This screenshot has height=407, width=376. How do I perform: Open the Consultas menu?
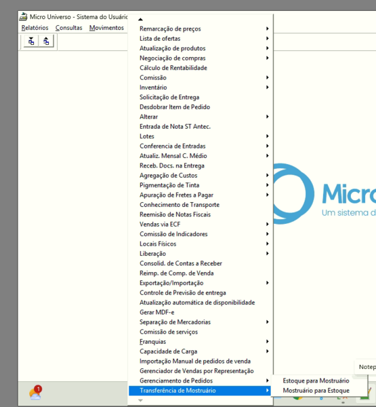coord(68,28)
